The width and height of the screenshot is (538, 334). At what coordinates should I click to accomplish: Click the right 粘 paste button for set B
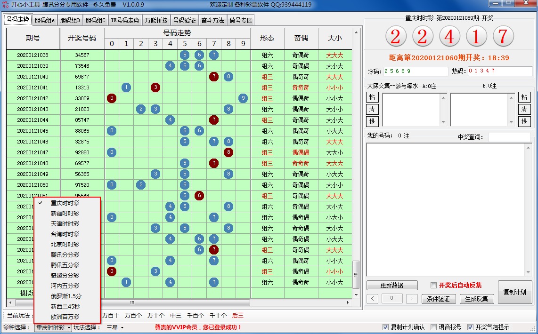click(x=524, y=97)
